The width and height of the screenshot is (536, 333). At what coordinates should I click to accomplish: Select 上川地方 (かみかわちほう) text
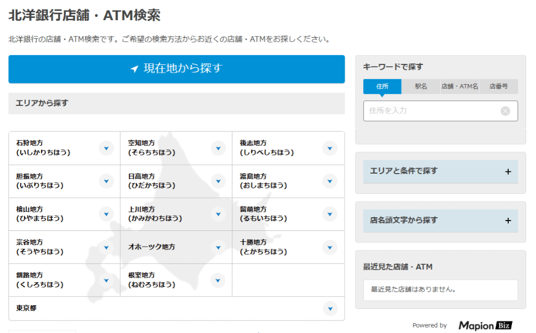pyautogui.click(x=155, y=214)
